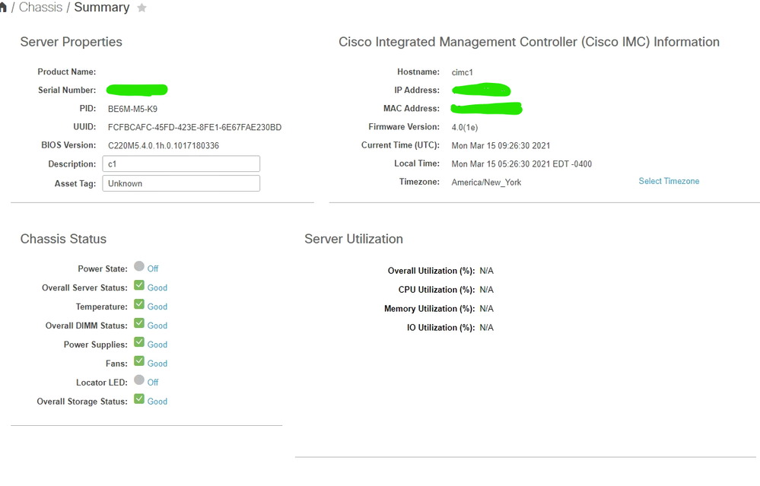Click the Overall Storage Status green check icon
The height and width of the screenshot is (486, 760).
tap(139, 399)
